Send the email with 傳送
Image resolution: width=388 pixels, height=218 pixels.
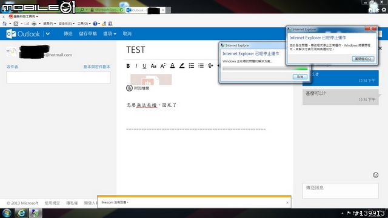[68, 34]
